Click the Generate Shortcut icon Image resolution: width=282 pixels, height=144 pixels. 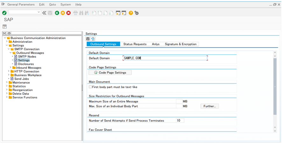coord(124,13)
